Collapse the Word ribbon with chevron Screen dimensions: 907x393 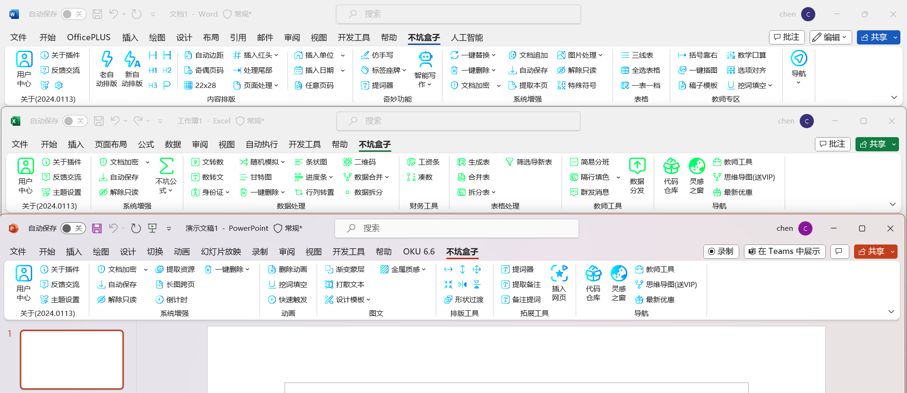894,97
